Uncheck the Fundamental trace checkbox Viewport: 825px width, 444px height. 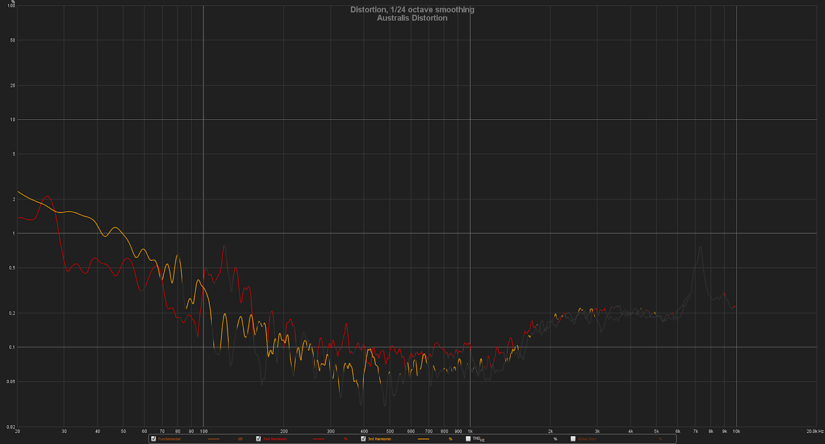[154, 439]
